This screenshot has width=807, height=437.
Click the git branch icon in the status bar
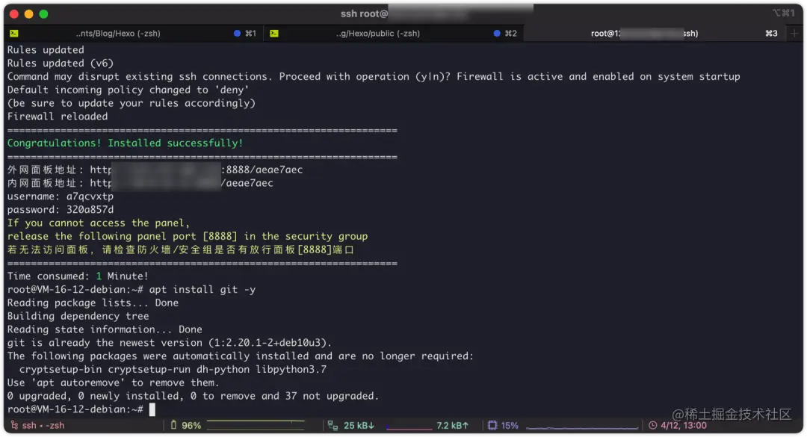14,425
